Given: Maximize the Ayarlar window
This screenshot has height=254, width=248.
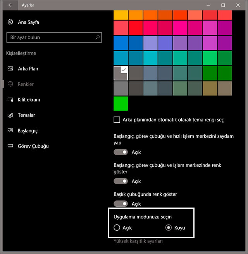Looking at the screenshot, I should pos(223,5).
